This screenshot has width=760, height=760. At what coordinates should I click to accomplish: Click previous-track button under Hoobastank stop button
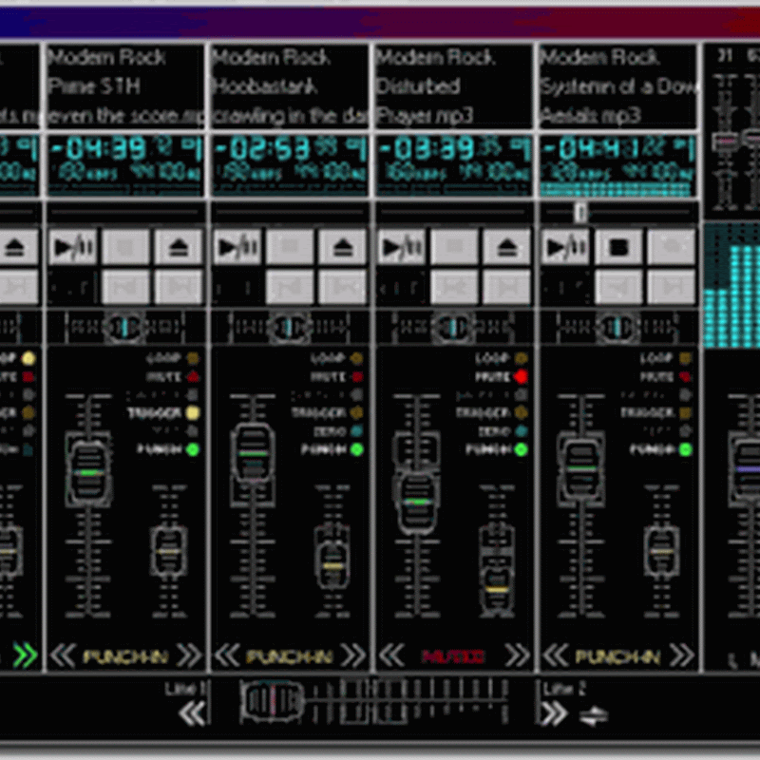click(290, 287)
